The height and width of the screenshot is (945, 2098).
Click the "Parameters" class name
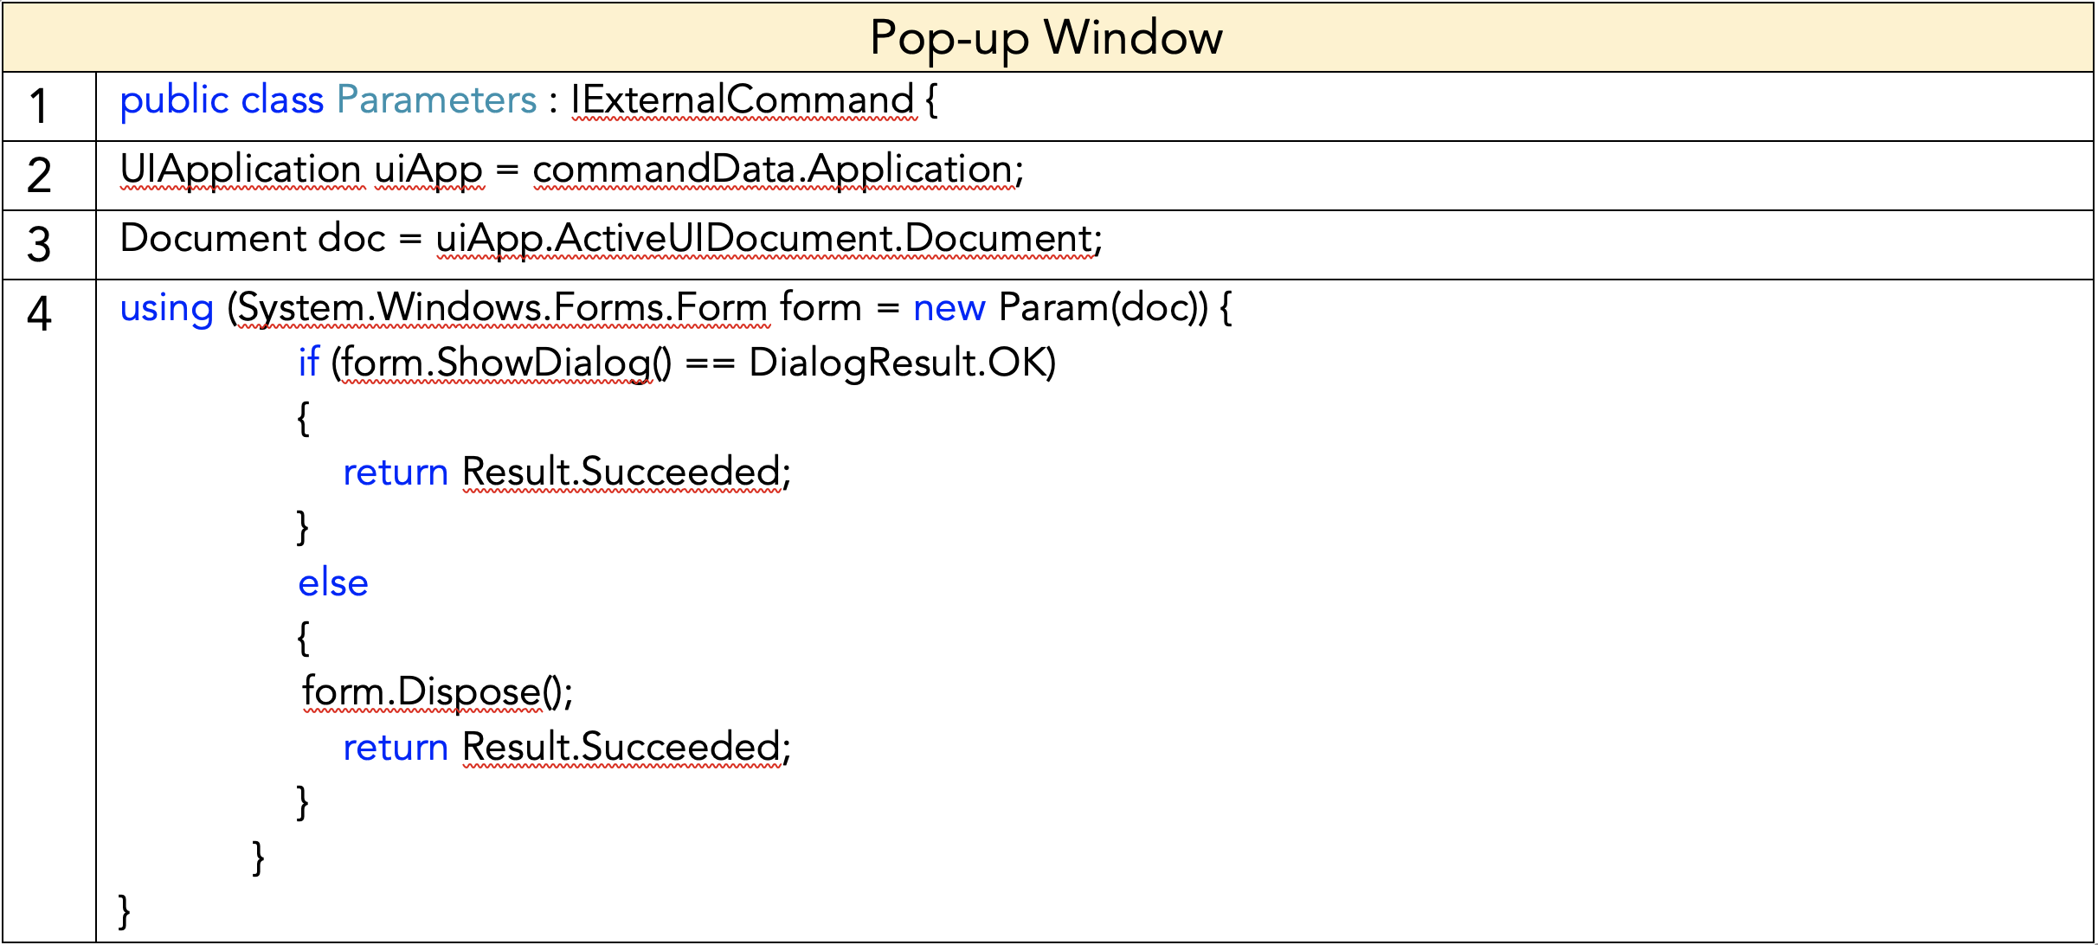(x=436, y=100)
